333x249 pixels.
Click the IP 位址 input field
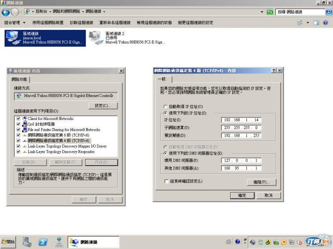pos(241,120)
